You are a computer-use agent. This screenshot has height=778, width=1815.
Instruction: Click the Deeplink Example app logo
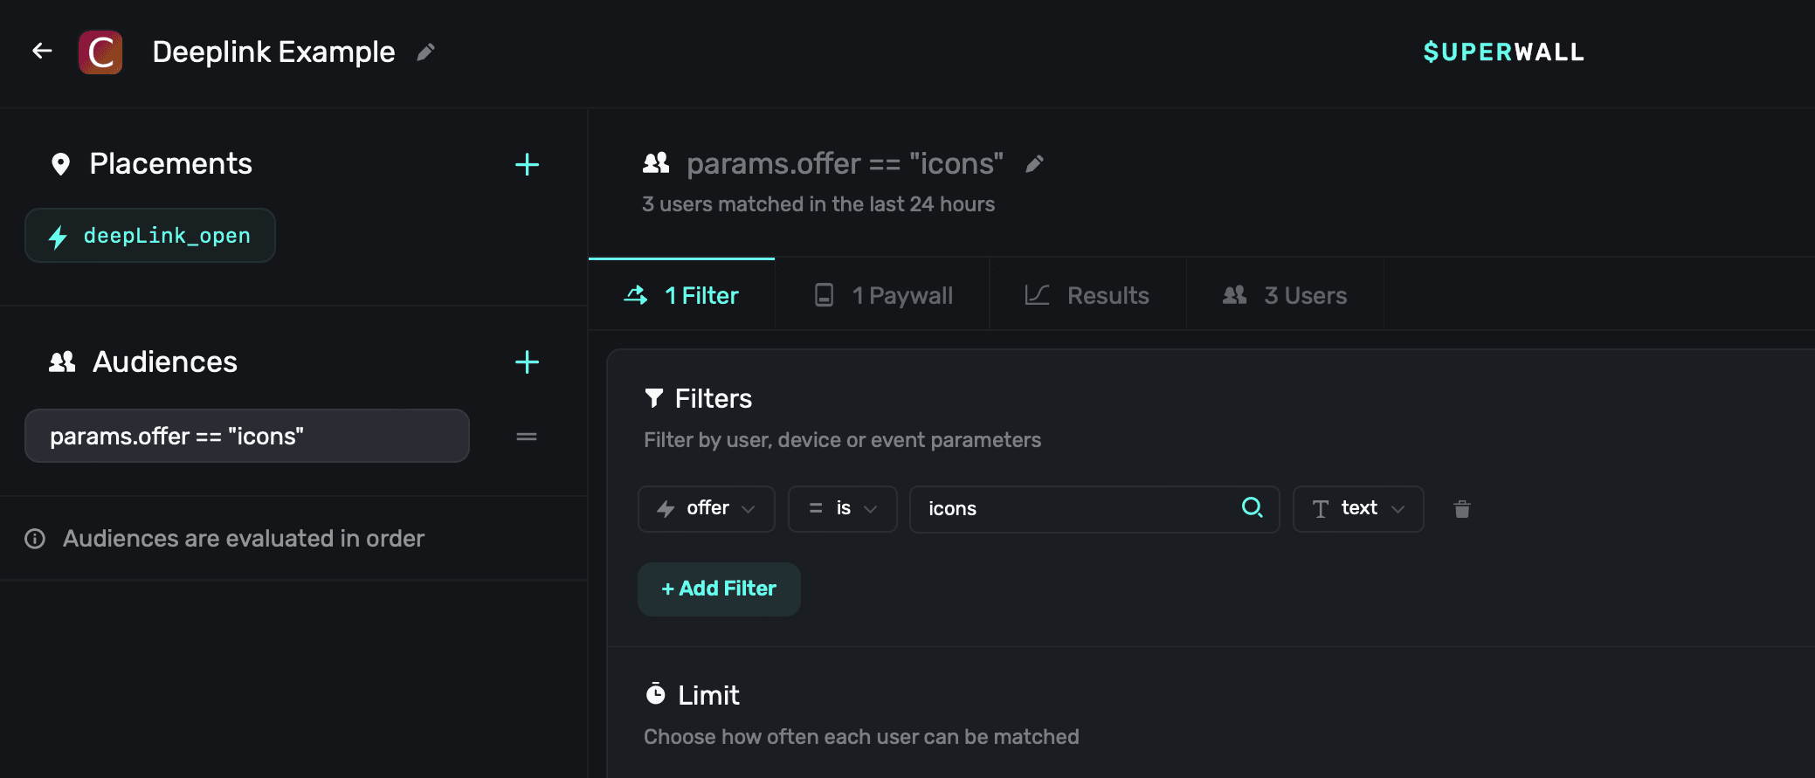100,52
